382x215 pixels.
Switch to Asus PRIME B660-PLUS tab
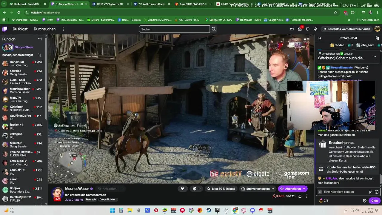coord(192,4)
